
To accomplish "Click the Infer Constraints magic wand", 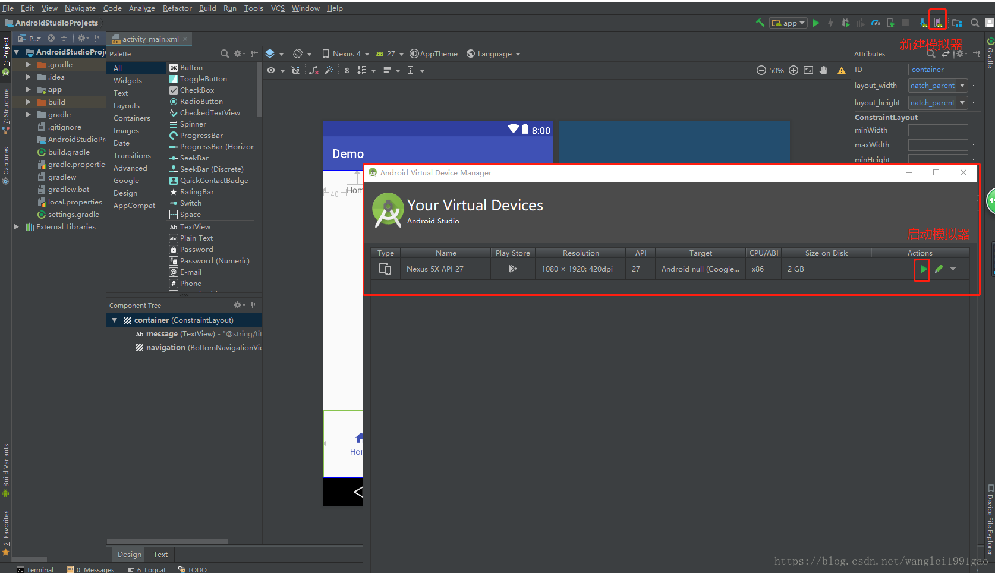I will (x=329, y=70).
